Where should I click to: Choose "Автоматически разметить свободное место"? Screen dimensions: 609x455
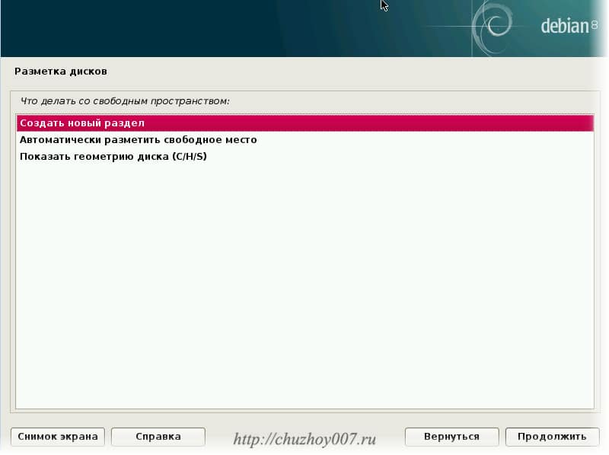[305, 140]
